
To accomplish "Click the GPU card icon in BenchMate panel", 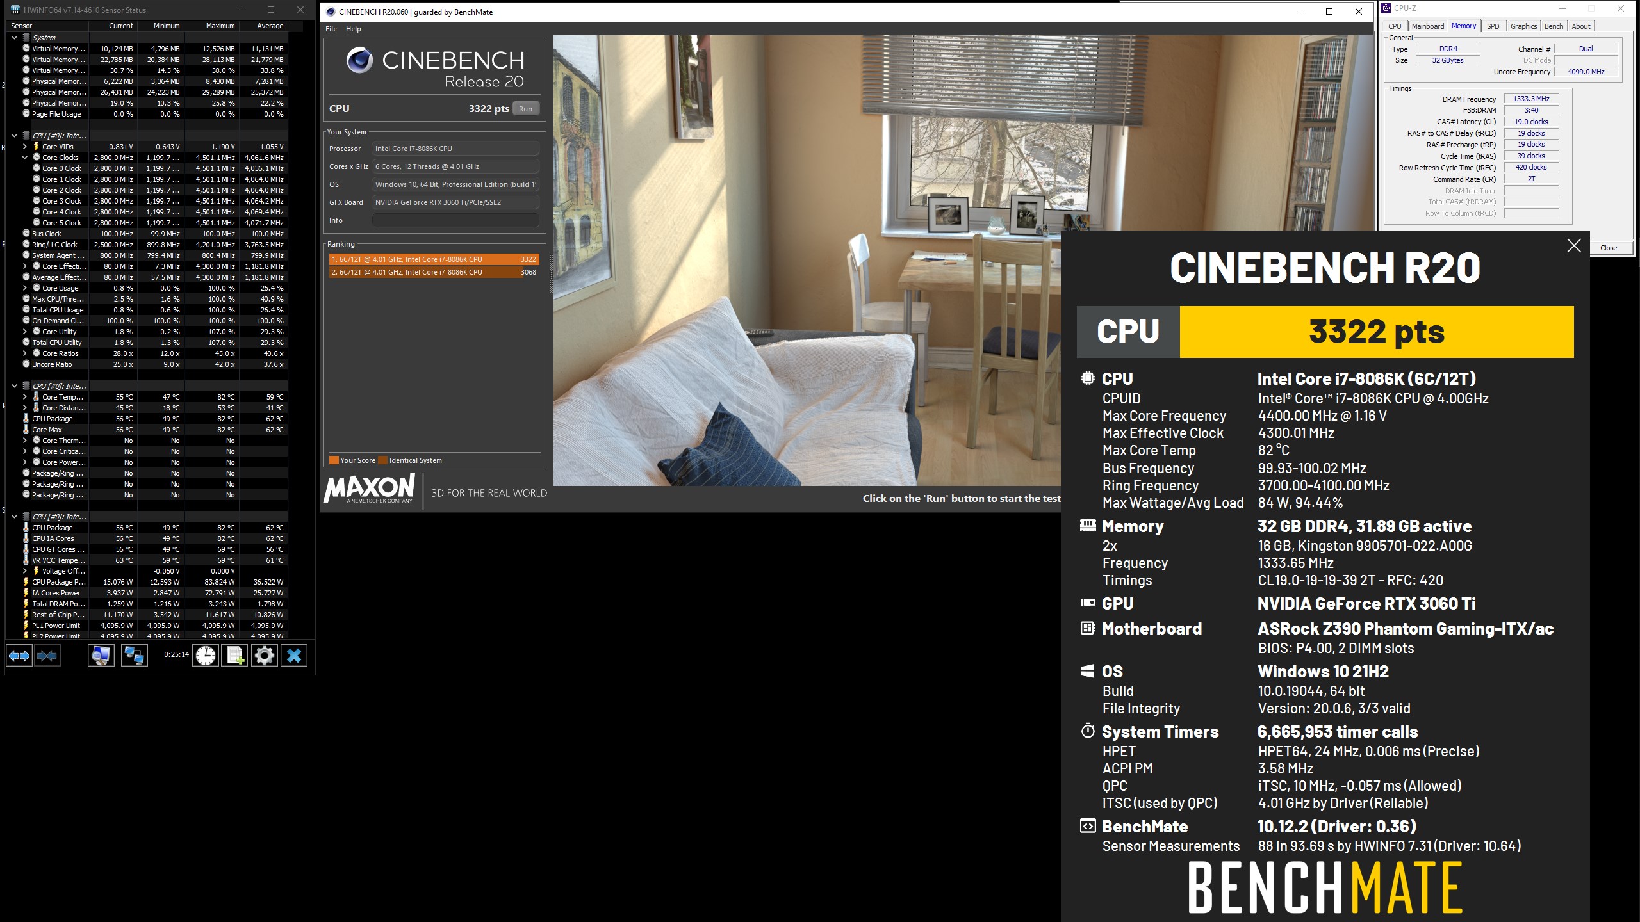I will click(1088, 603).
